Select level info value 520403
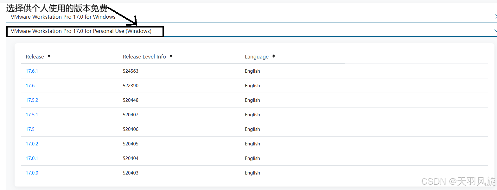The height and width of the screenshot is (190, 497). [131, 173]
